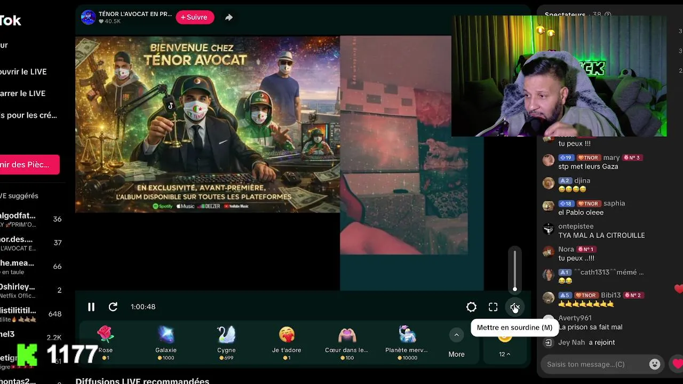Click the 1:00:48 stream timer

click(143, 307)
